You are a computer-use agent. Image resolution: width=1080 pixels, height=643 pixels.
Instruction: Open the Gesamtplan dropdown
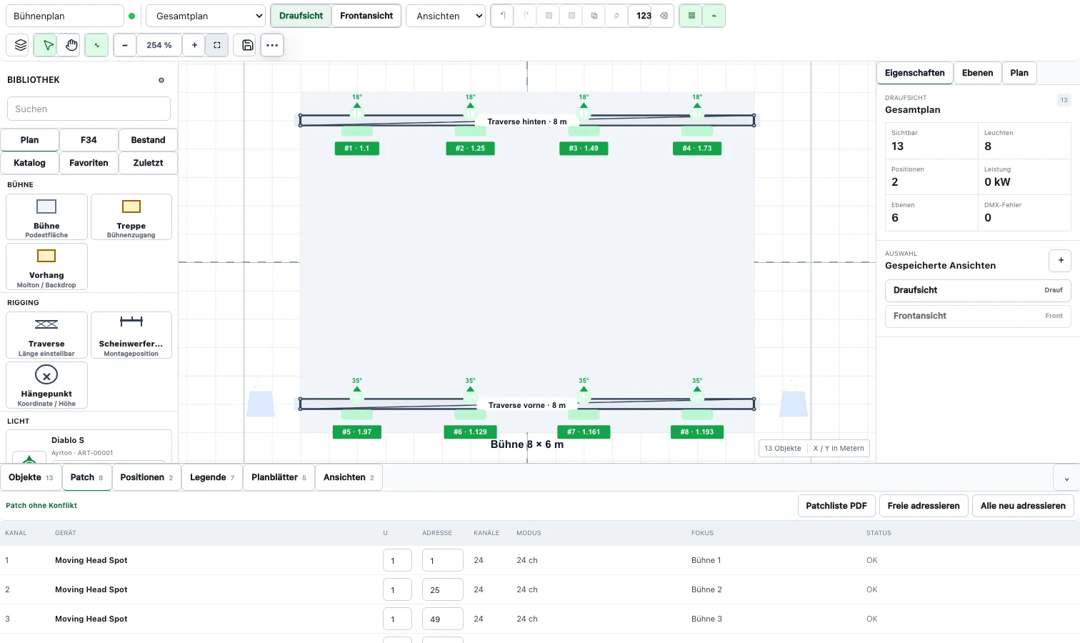(x=206, y=16)
